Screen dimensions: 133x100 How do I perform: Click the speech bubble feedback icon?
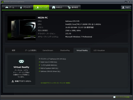tap(114, 97)
